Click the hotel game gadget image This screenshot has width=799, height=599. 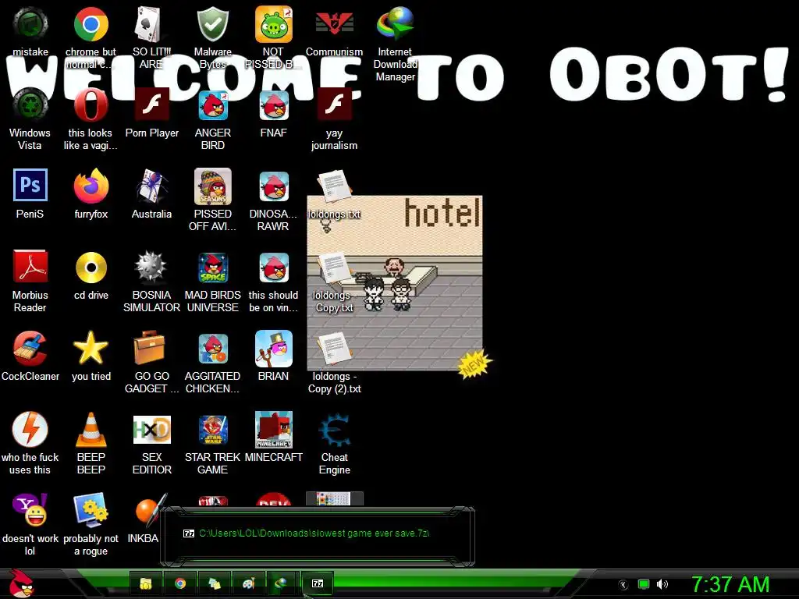click(x=394, y=282)
